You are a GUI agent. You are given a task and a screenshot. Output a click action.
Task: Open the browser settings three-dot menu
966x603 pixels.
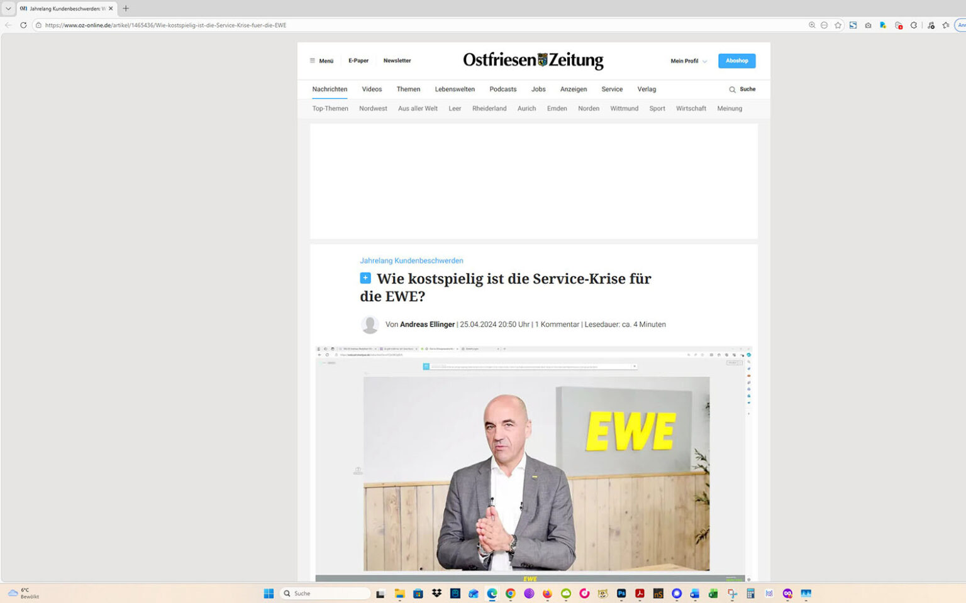pos(824,25)
